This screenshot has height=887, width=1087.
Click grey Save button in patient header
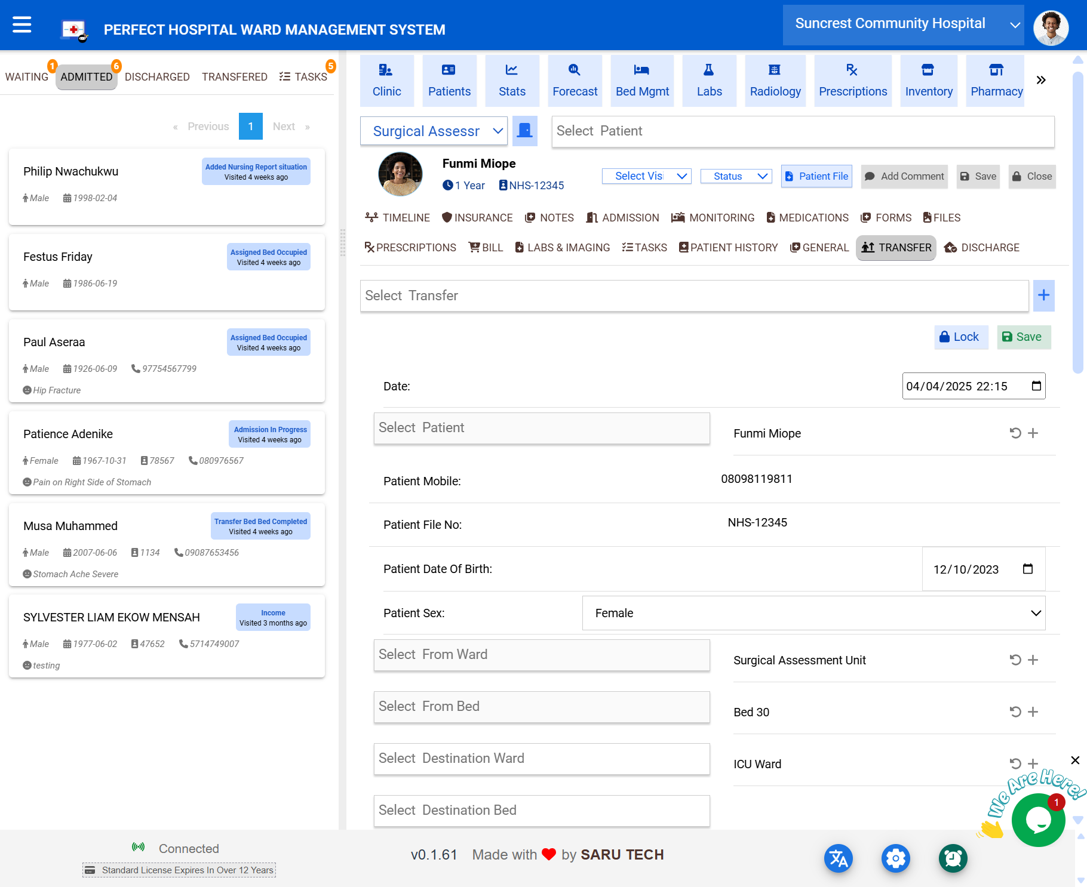(x=978, y=176)
